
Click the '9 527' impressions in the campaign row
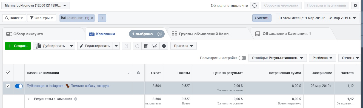[186, 86]
